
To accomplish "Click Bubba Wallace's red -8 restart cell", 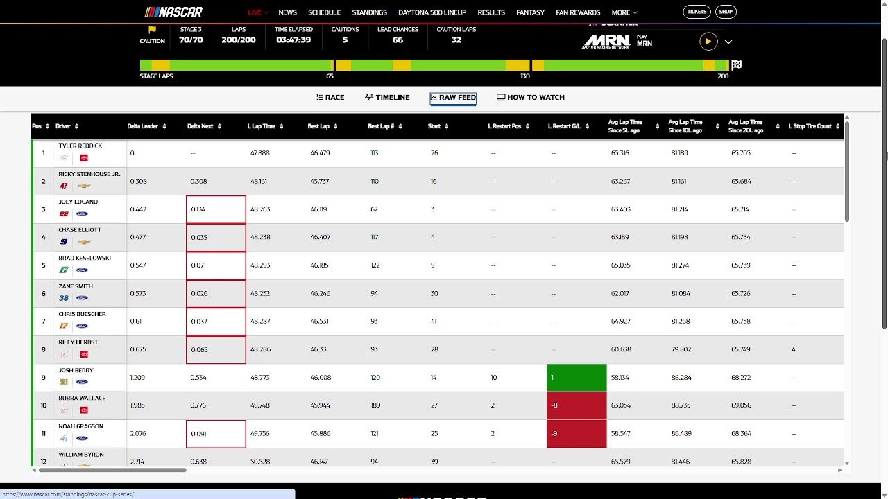I will pos(577,405).
